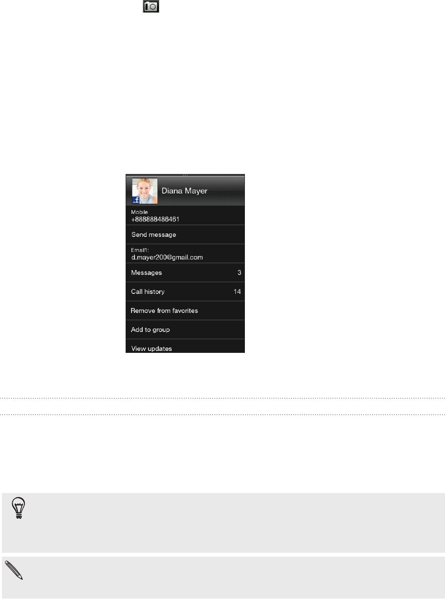Open the Messages entry
This screenshot has height=599, width=445.
tap(185, 272)
